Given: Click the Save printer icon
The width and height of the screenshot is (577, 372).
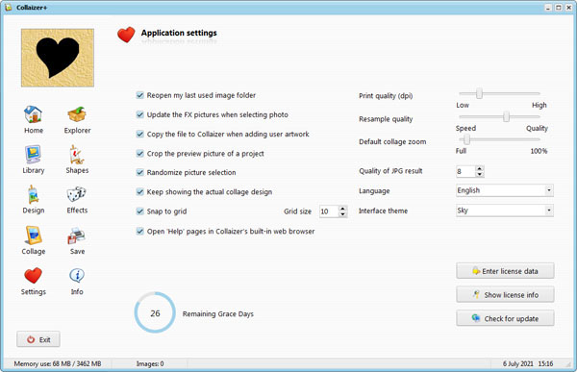Looking at the screenshot, I should [77, 236].
